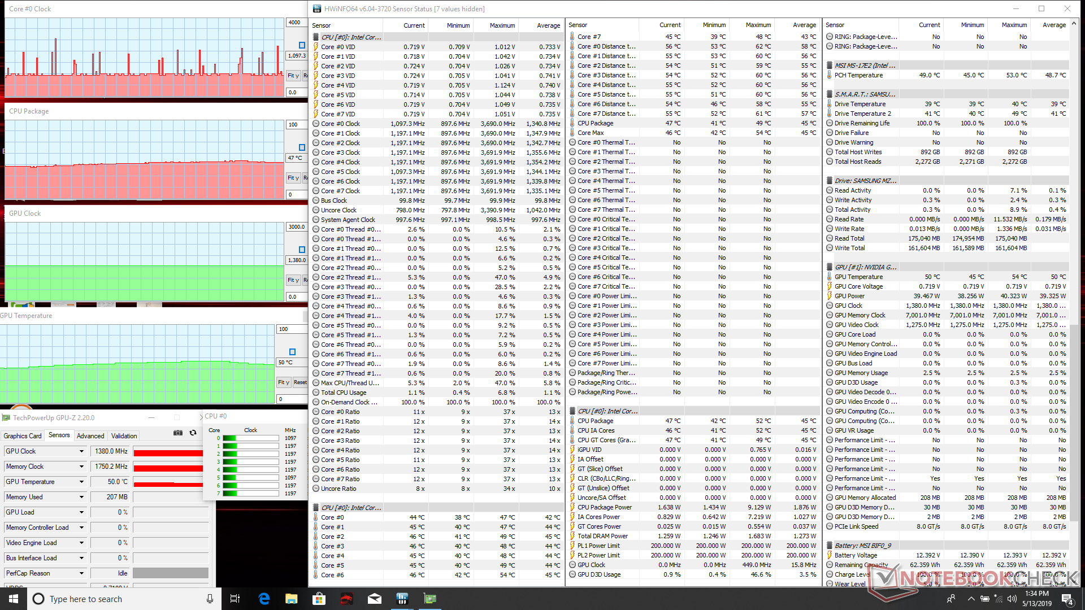Click the HWiNFO taskbar icon
The width and height of the screenshot is (1085, 610).
click(x=402, y=599)
